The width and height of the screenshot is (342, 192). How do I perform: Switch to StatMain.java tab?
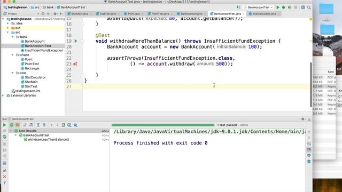[x=80, y=14]
